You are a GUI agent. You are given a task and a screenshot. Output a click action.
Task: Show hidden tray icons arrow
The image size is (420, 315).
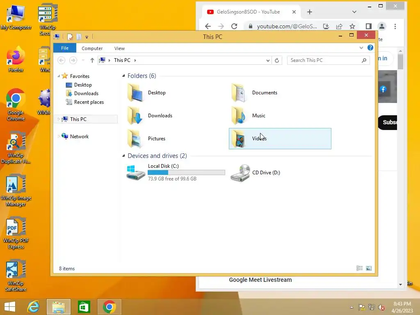tap(352, 307)
